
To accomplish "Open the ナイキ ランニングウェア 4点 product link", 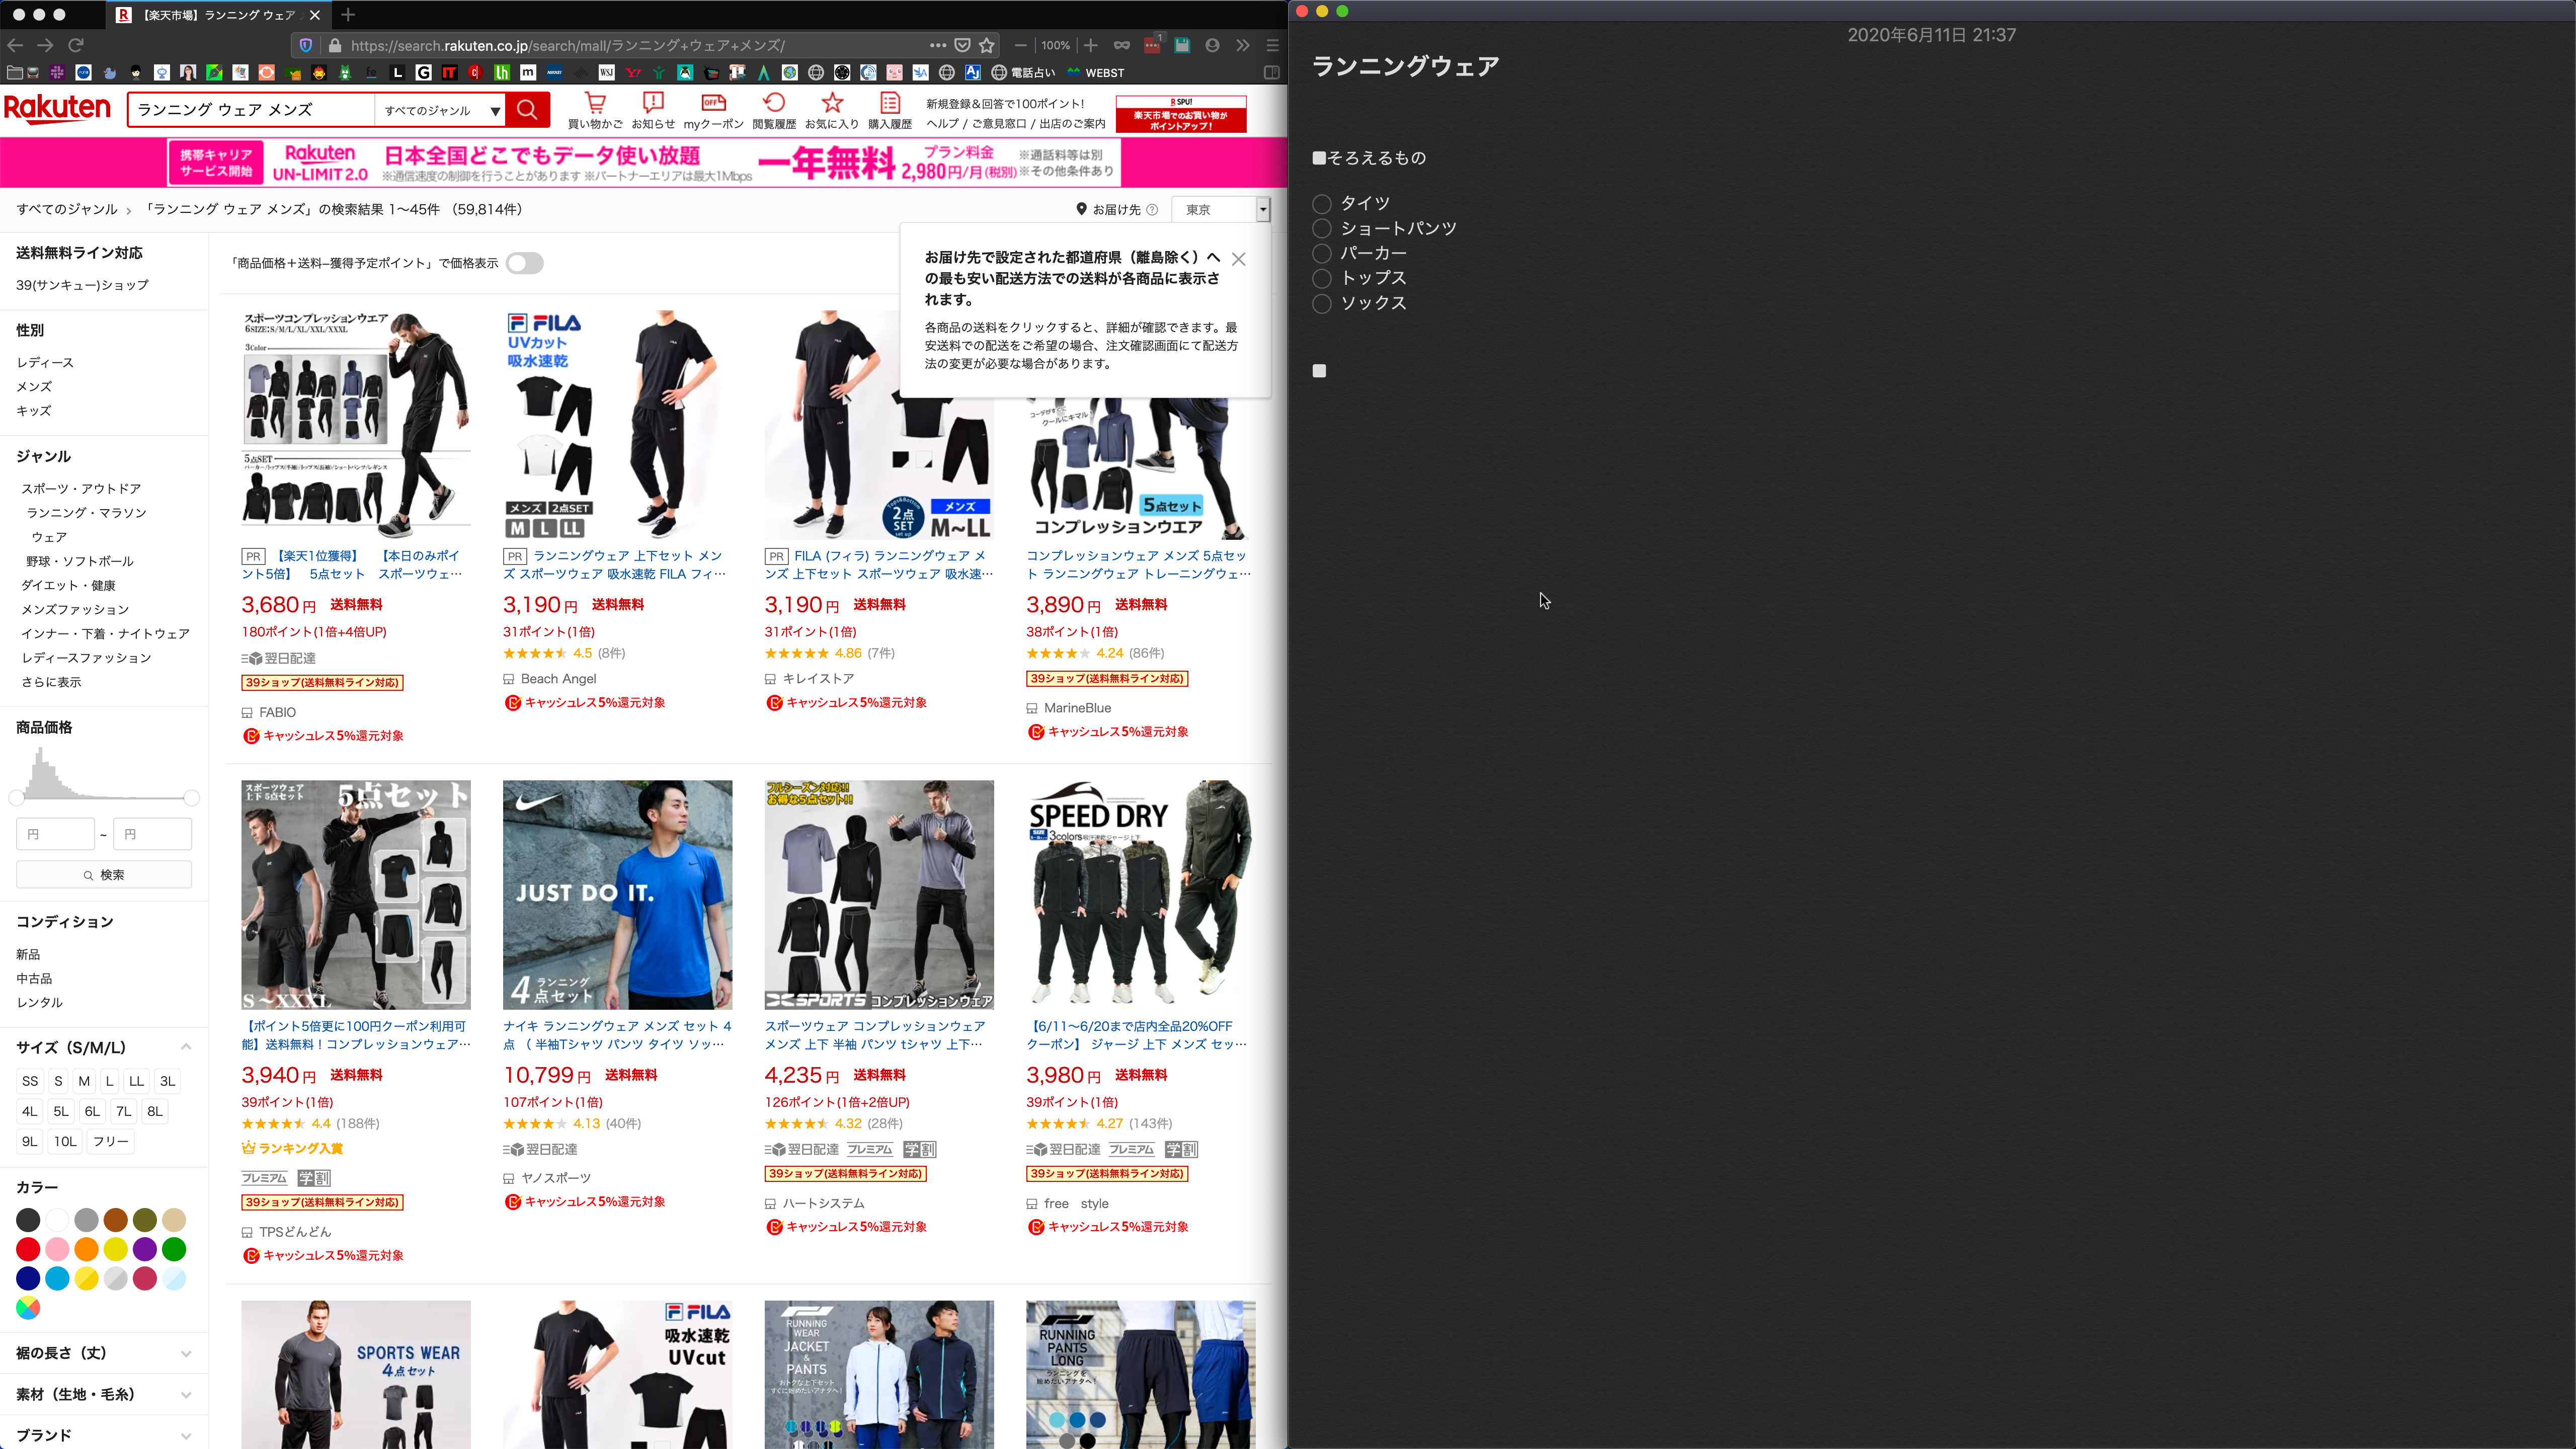I will [618, 1035].
